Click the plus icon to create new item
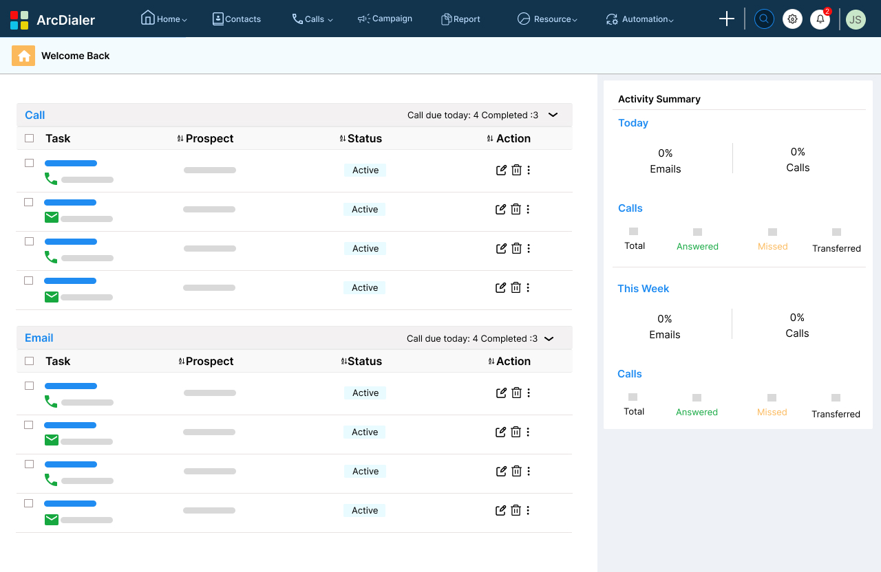The width and height of the screenshot is (881, 572). coord(726,19)
